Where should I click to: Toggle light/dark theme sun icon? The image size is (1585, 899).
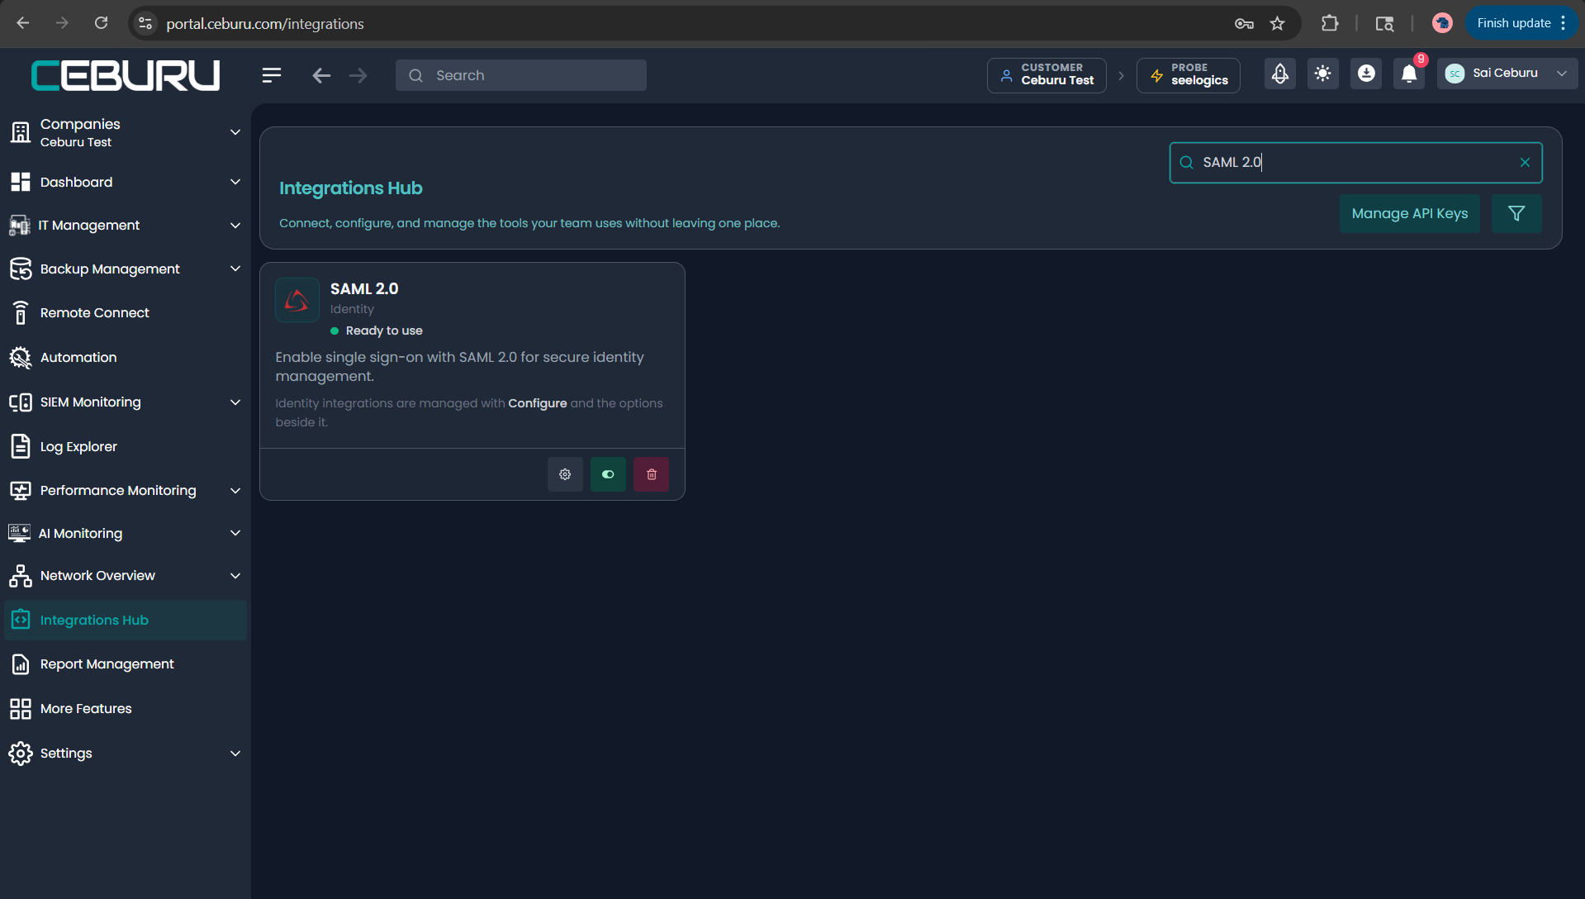point(1323,74)
